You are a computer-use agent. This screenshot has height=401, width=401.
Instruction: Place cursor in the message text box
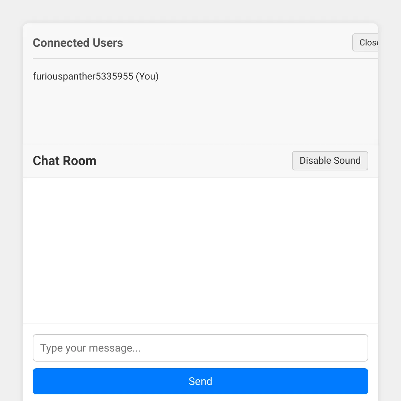[x=200, y=348]
